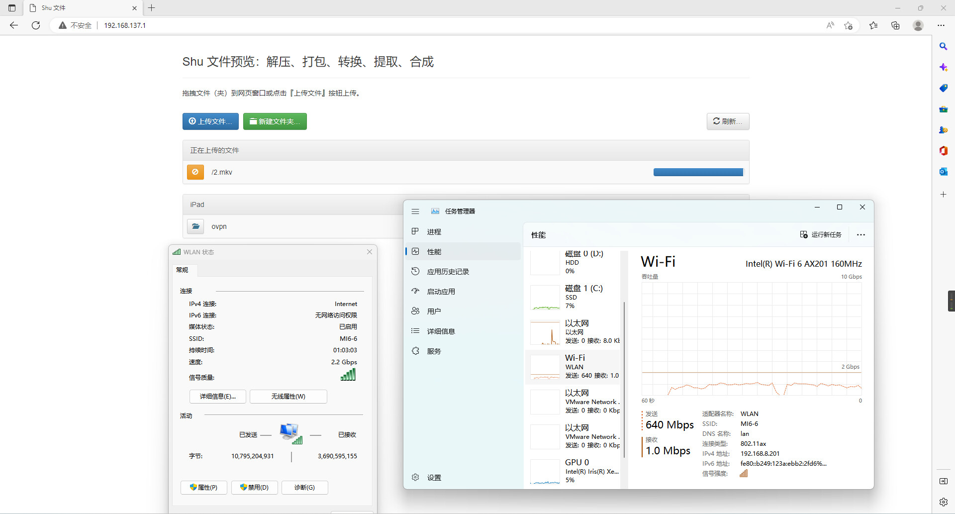Select the 以太网 item receiving 8.0 Kbps

pos(573,332)
